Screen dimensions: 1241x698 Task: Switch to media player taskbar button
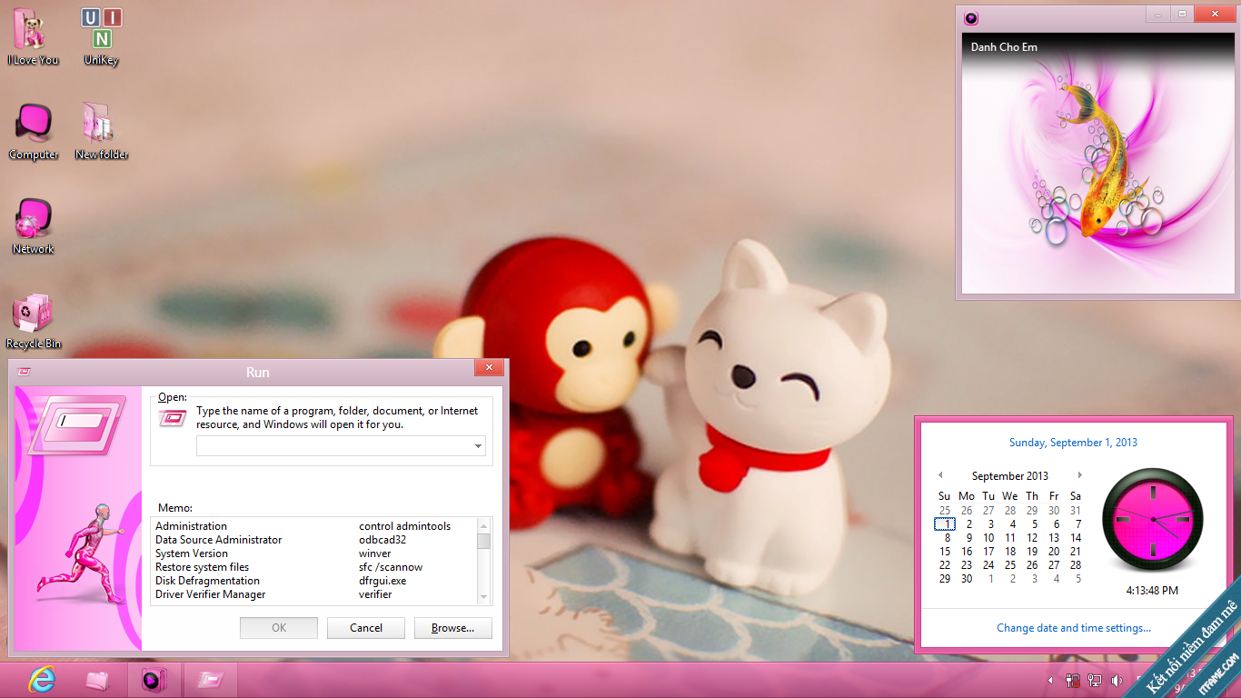coord(154,680)
